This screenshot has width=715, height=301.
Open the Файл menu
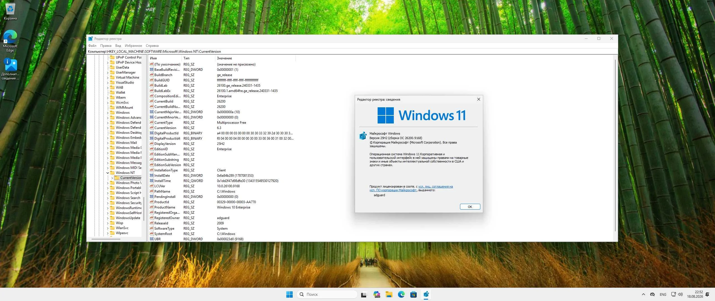tap(92, 46)
